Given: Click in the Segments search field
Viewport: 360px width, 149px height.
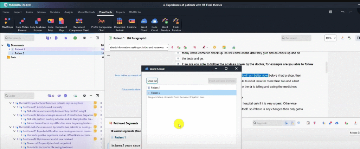Looking at the screenshot, I should coord(268,123).
